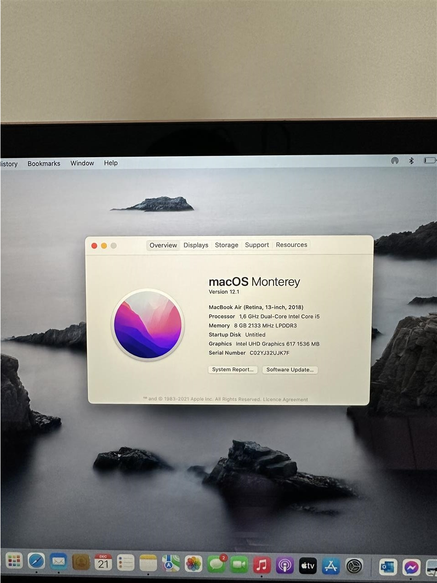Click the 'MacBook Air (Retina, 13-inch, 2018)' text
Image resolution: width=437 pixels, height=583 pixels.
click(x=256, y=307)
